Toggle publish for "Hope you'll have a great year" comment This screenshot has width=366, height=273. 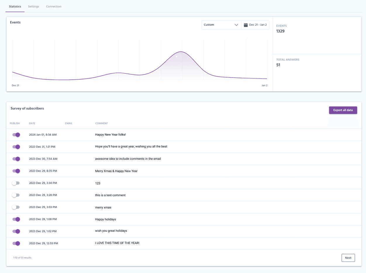(x=16, y=147)
